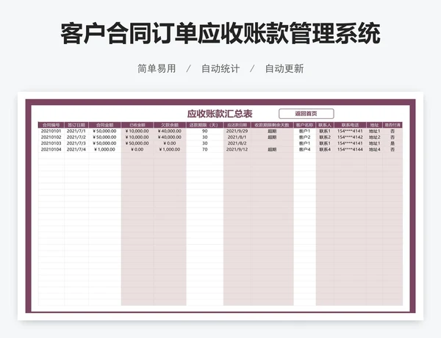Select 已收金额 ¥50,000.00 in row 20210103
The width and height of the screenshot is (441, 338).
(x=137, y=143)
